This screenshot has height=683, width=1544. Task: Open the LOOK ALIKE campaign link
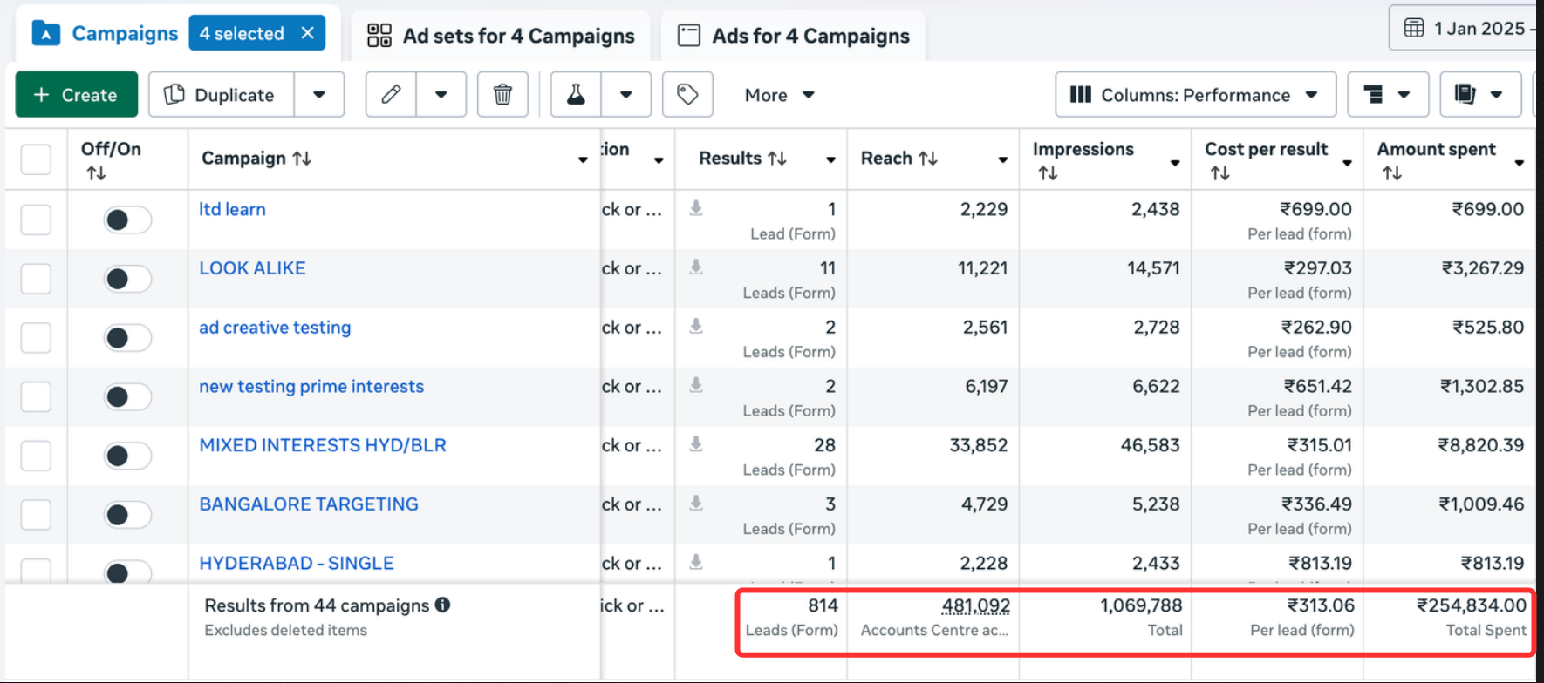point(252,268)
